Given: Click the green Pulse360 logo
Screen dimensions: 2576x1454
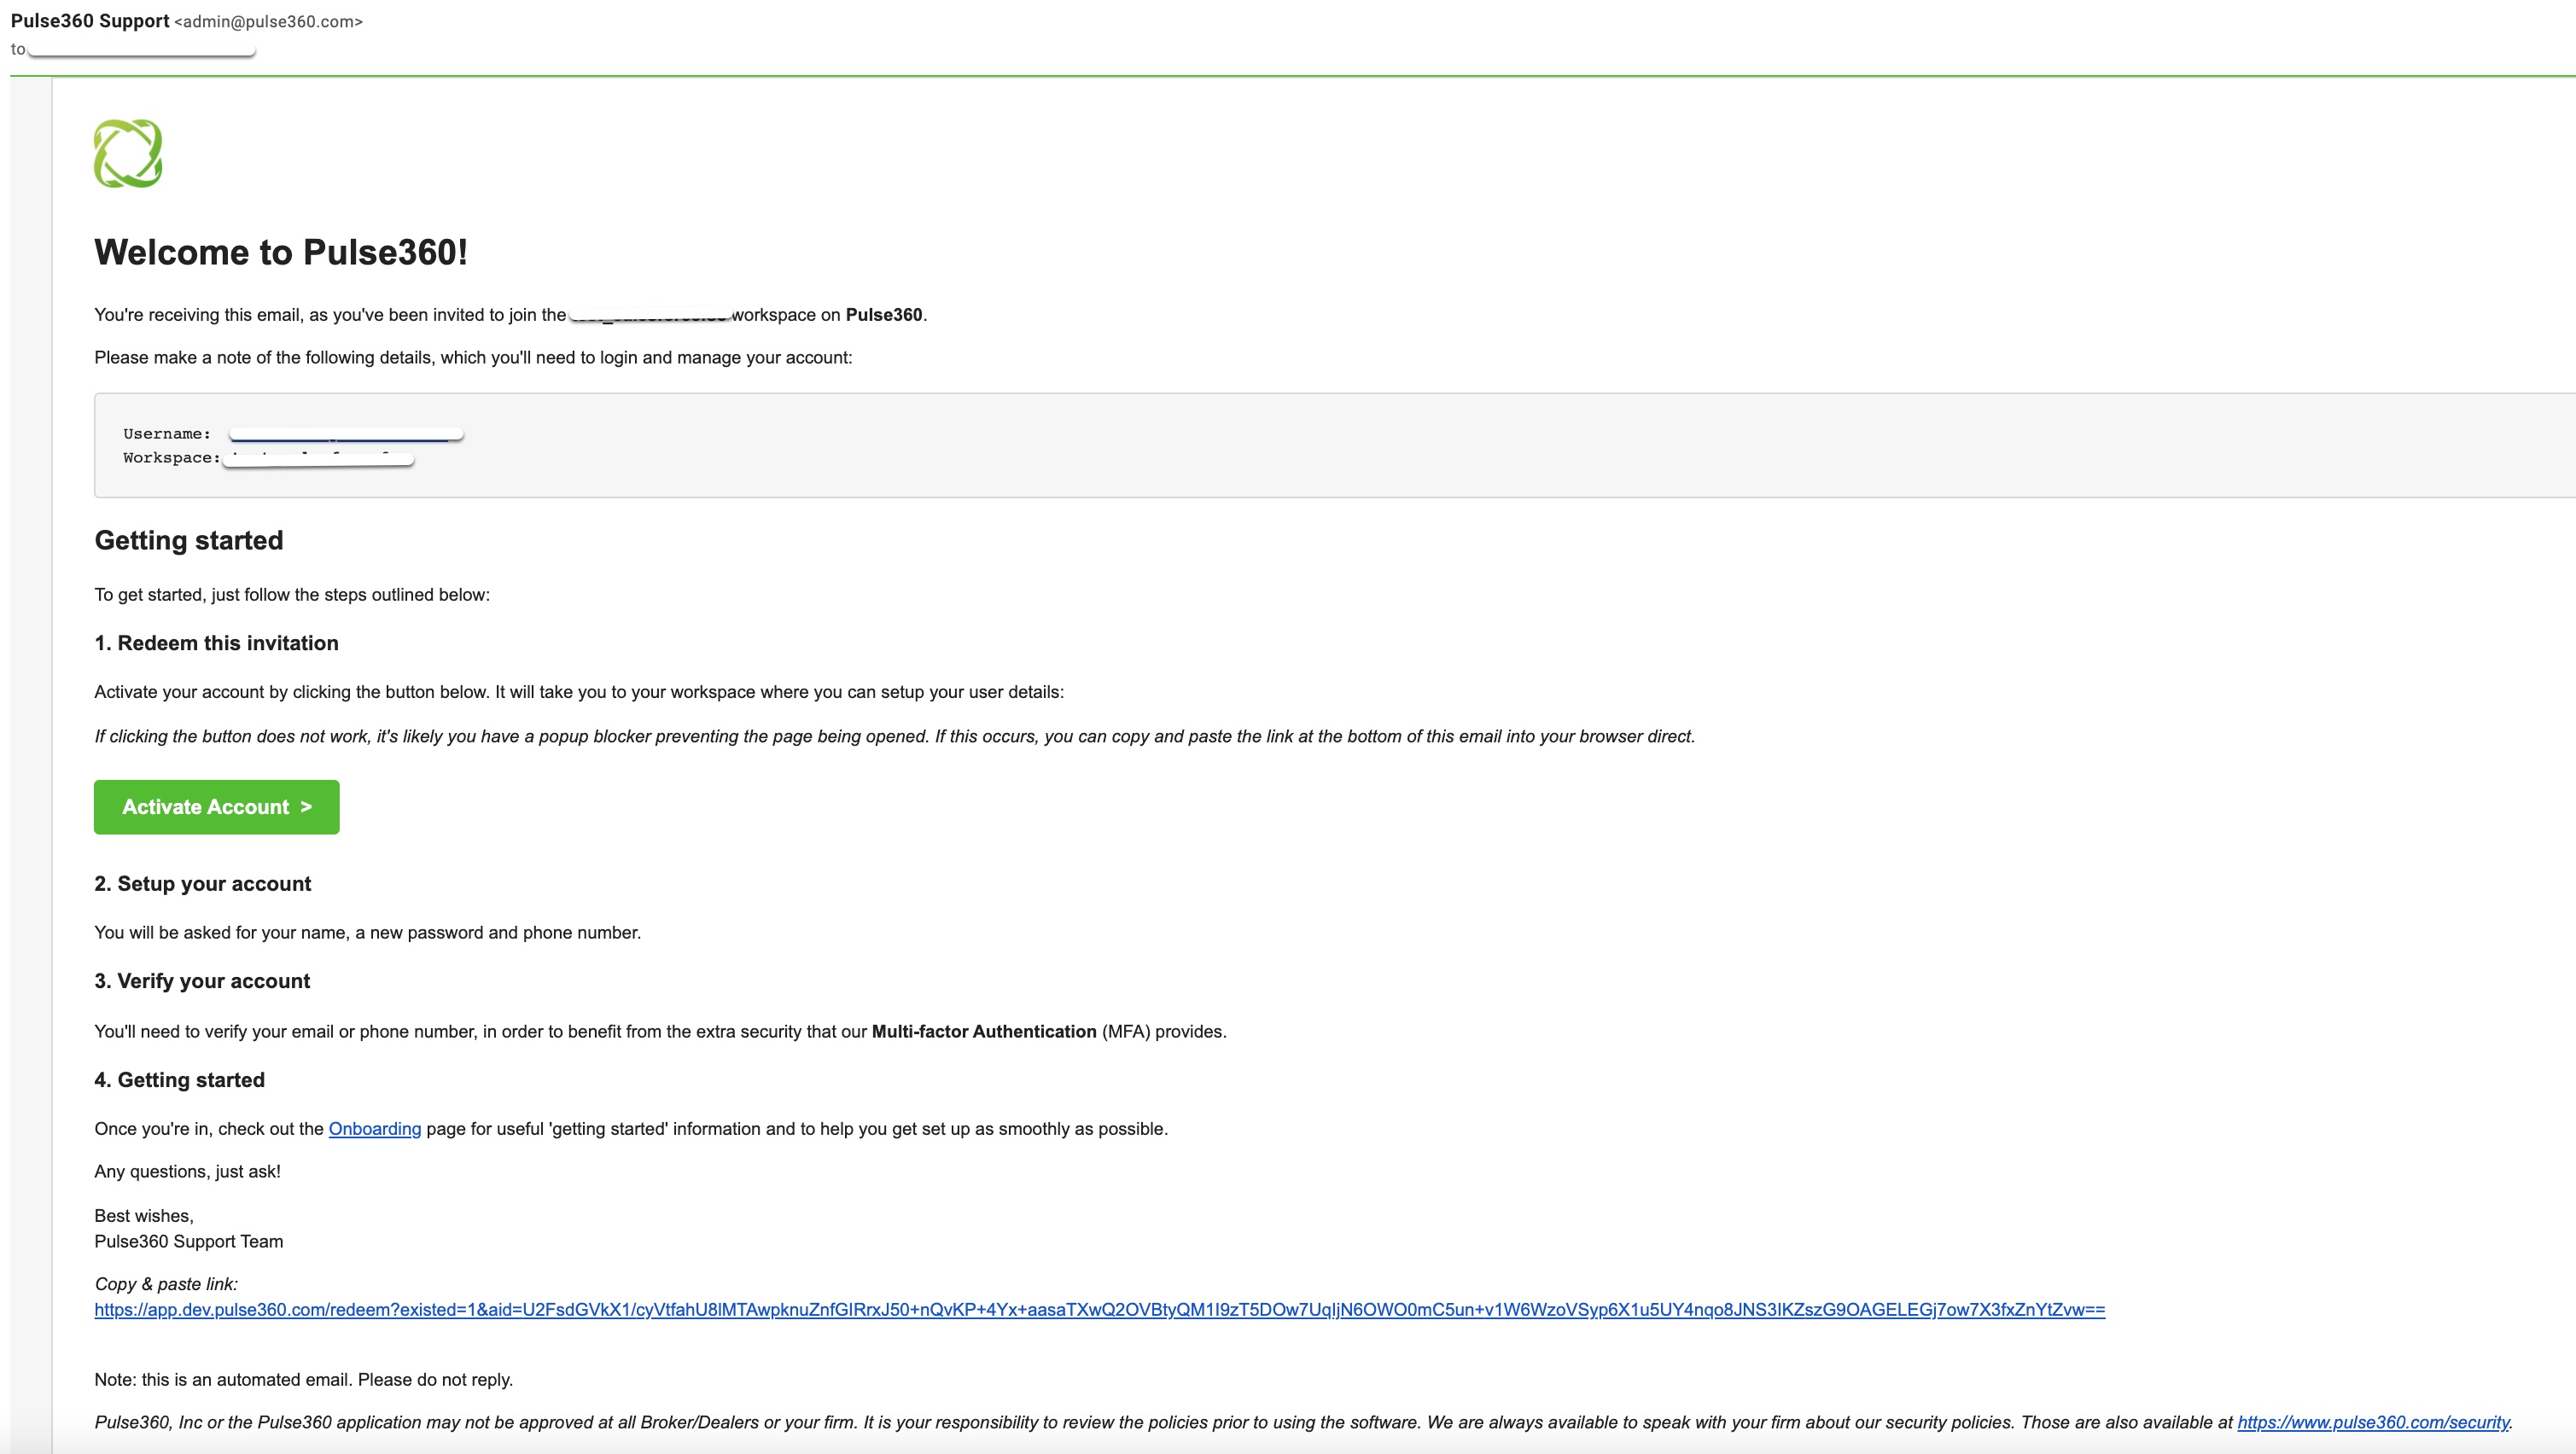Looking at the screenshot, I should (128, 153).
